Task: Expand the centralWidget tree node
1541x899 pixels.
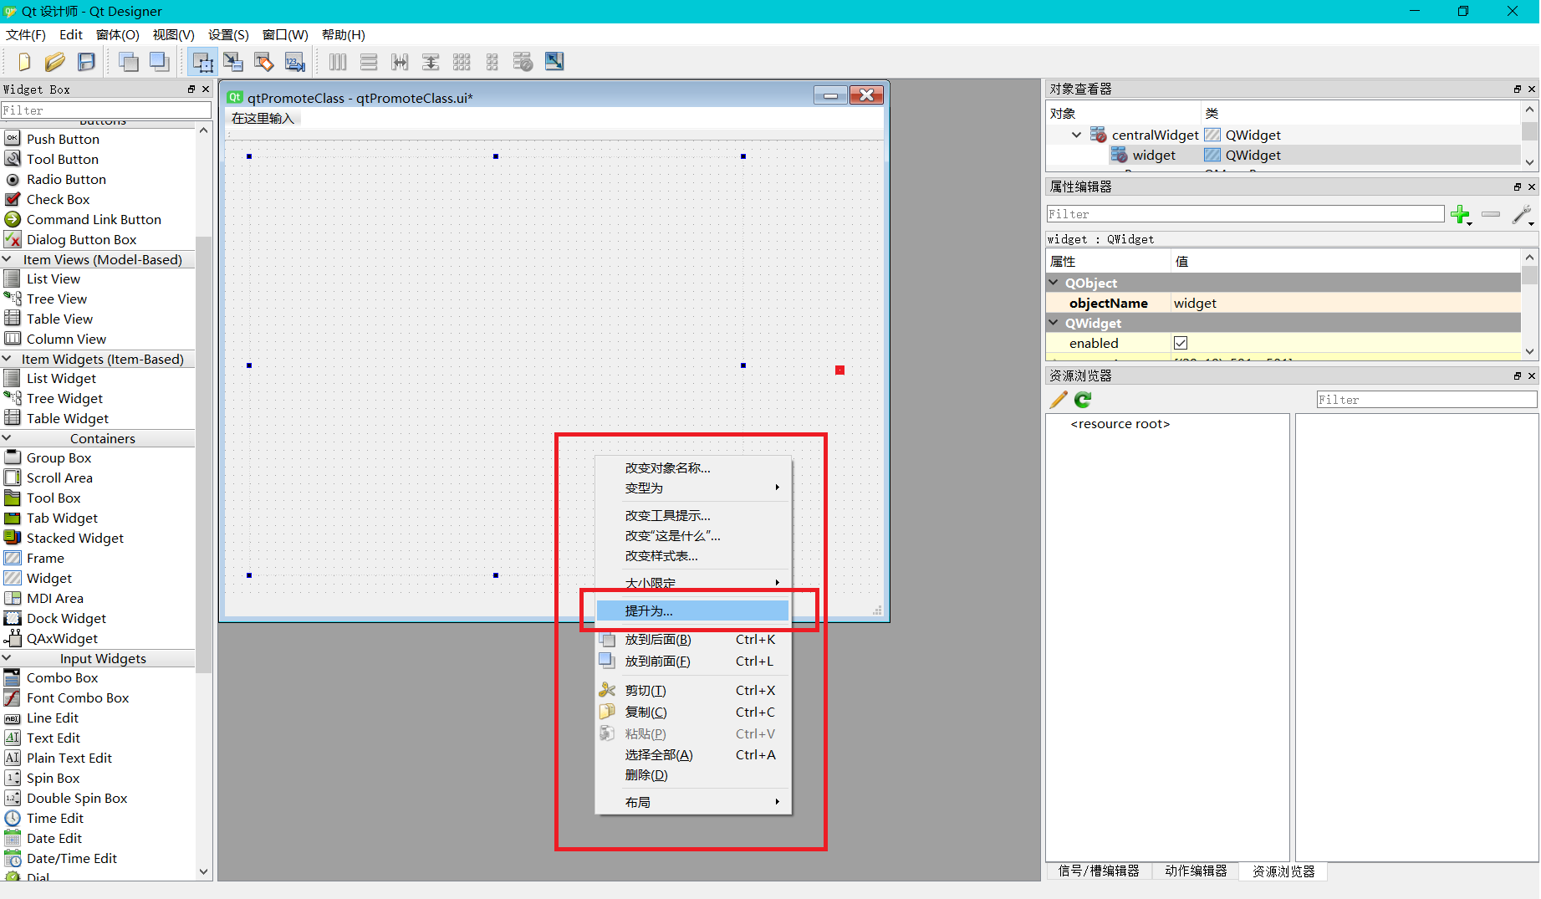Action: click(x=1076, y=134)
